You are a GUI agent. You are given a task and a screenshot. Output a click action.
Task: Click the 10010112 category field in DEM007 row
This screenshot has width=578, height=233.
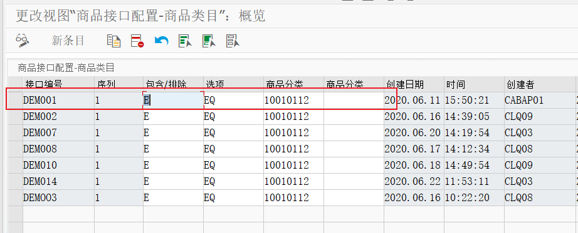pyautogui.click(x=294, y=132)
